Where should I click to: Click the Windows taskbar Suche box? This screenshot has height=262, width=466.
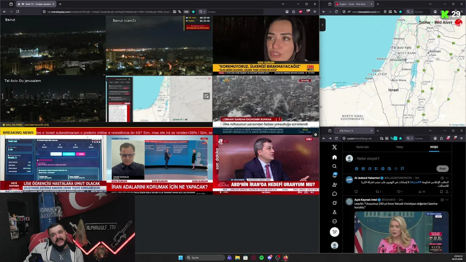point(205,258)
